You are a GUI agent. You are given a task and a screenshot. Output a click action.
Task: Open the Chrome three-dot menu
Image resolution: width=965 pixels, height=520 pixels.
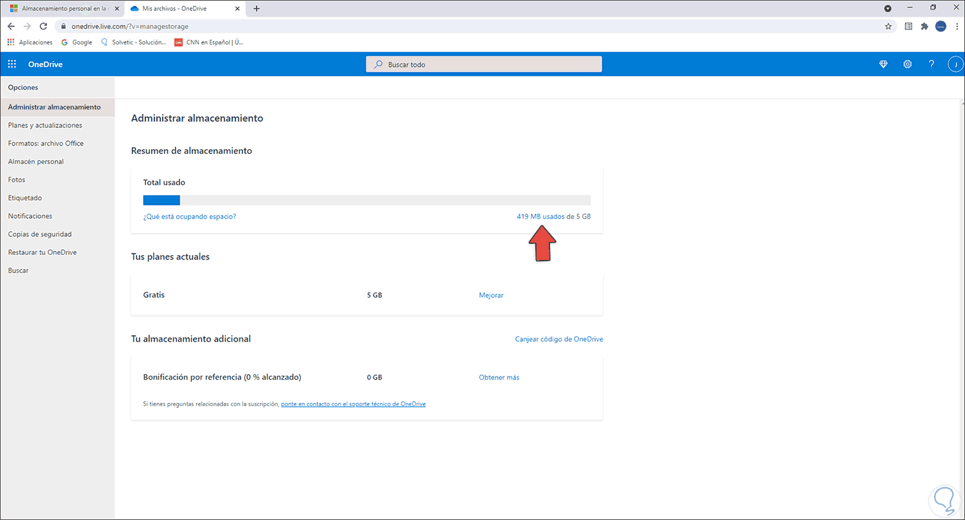point(956,26)
